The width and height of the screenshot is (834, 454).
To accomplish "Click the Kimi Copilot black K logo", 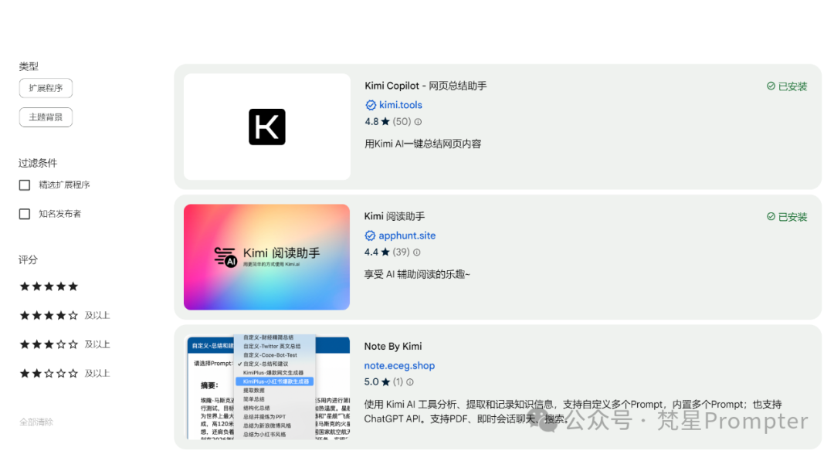I will pos(267,127).
